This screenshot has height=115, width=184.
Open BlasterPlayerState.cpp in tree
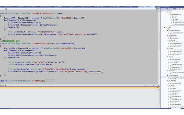pyautogui.click(x=177, y=82)
